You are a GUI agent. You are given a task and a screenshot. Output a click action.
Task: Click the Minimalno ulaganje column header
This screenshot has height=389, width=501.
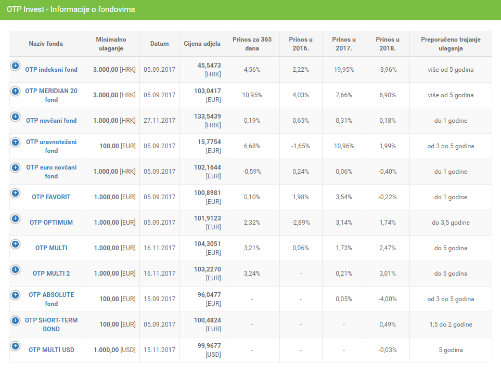pos(111,44)
